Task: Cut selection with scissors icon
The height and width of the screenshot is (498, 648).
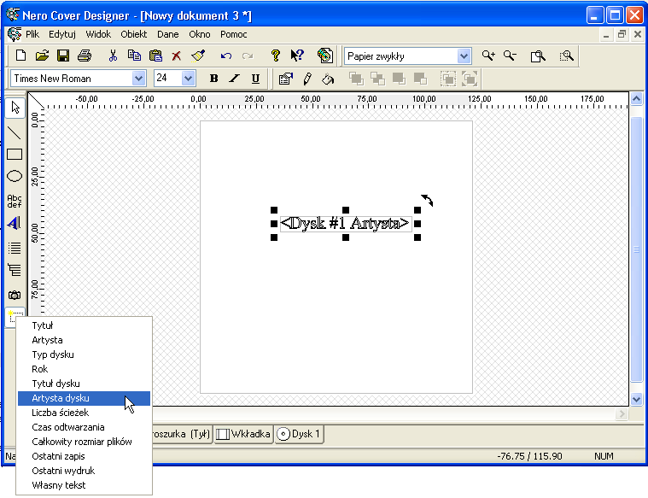Action: pos(113,56)
